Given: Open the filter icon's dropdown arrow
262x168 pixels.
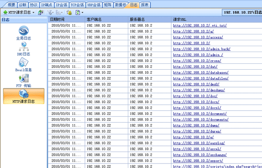Looking at the screenshot, I should click(x=53, y=13).
